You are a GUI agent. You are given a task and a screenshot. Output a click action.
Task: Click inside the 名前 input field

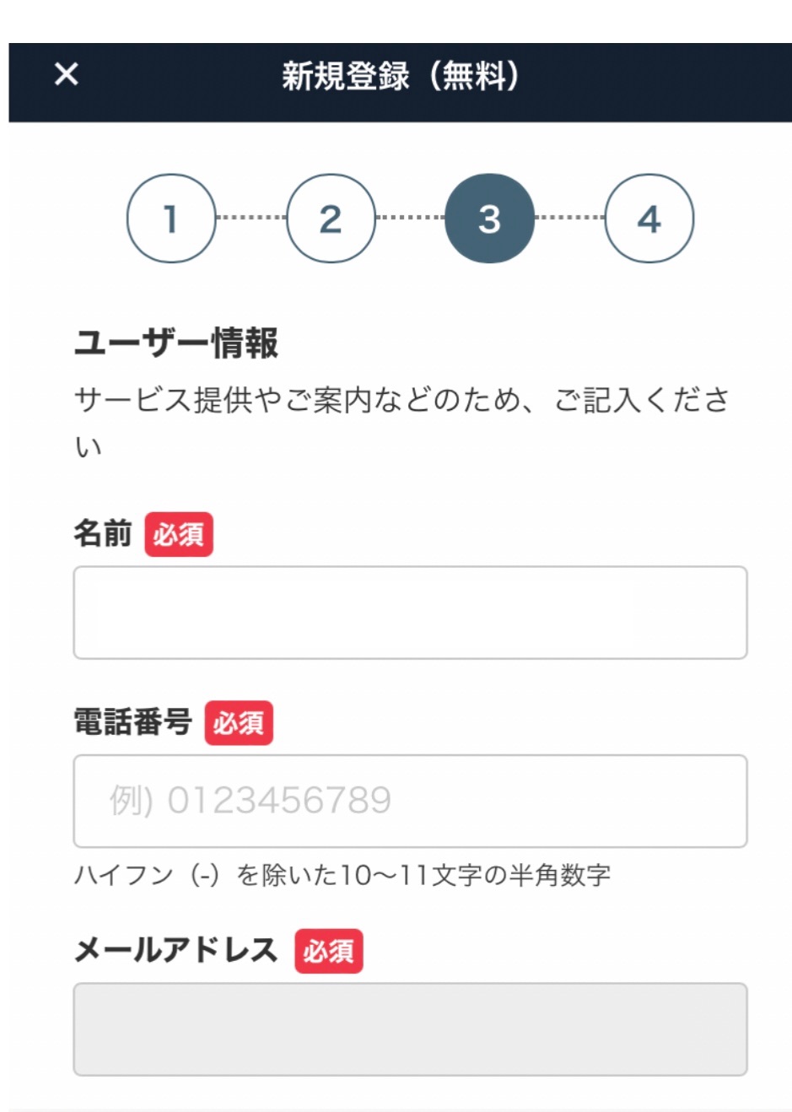(x=411, y=613)
